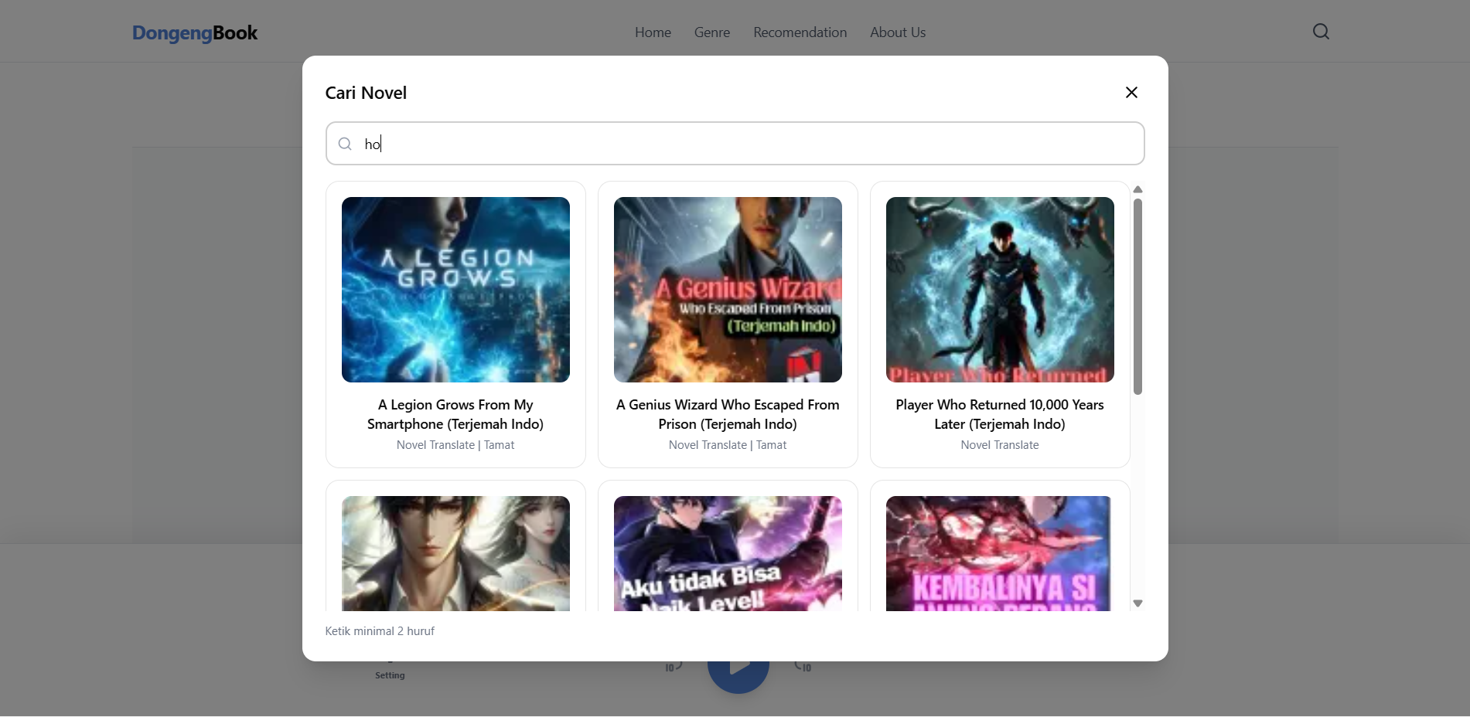Click 'Novel Translate | Tamat' under A Genius Wizard

(x=728, y=445)
